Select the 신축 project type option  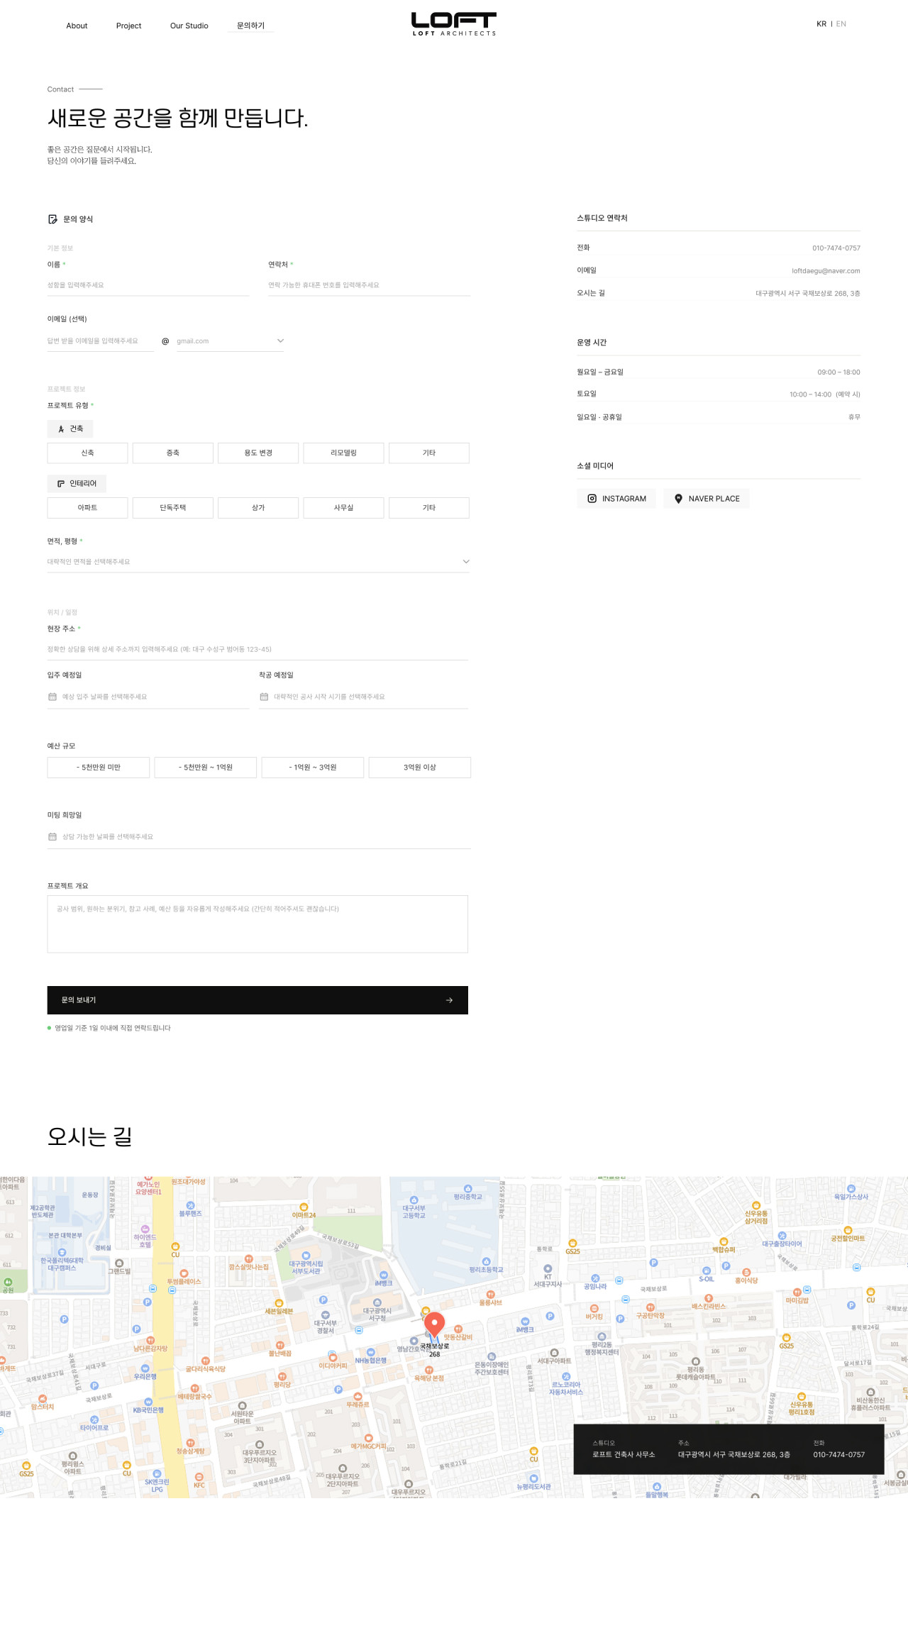pyautogui.click(x=87, y=453)
